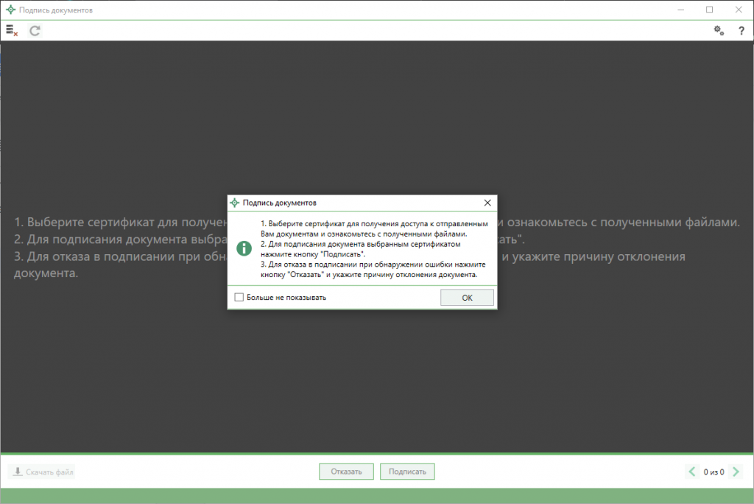Open settings via the gears icon
The image size is (754, 504).
coord(719,30)
